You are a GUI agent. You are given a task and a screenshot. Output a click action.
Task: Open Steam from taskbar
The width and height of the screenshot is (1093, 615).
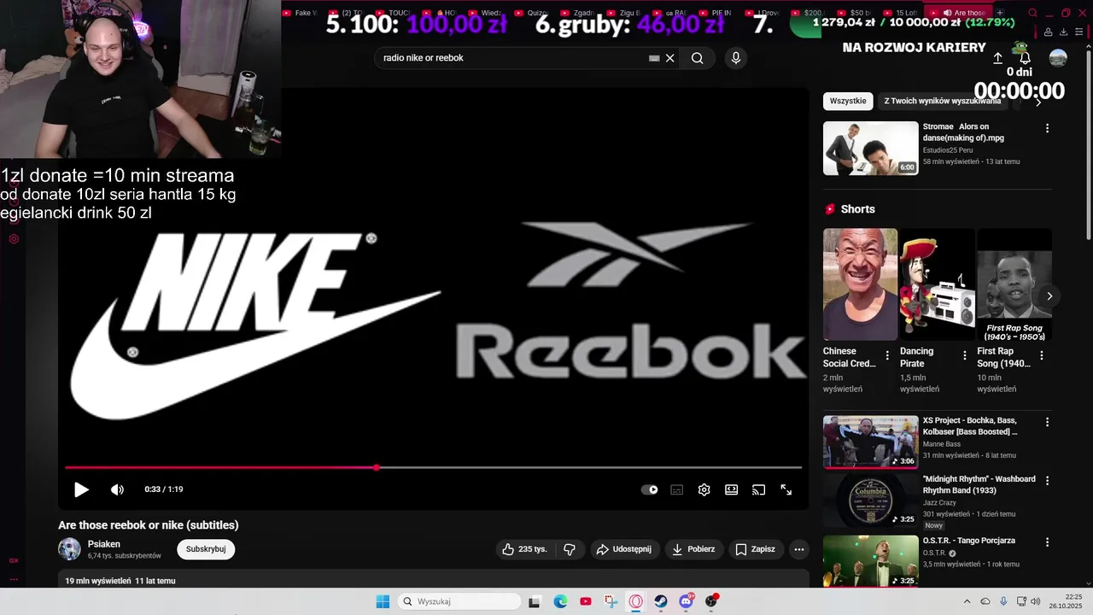(x=661, y=601)
